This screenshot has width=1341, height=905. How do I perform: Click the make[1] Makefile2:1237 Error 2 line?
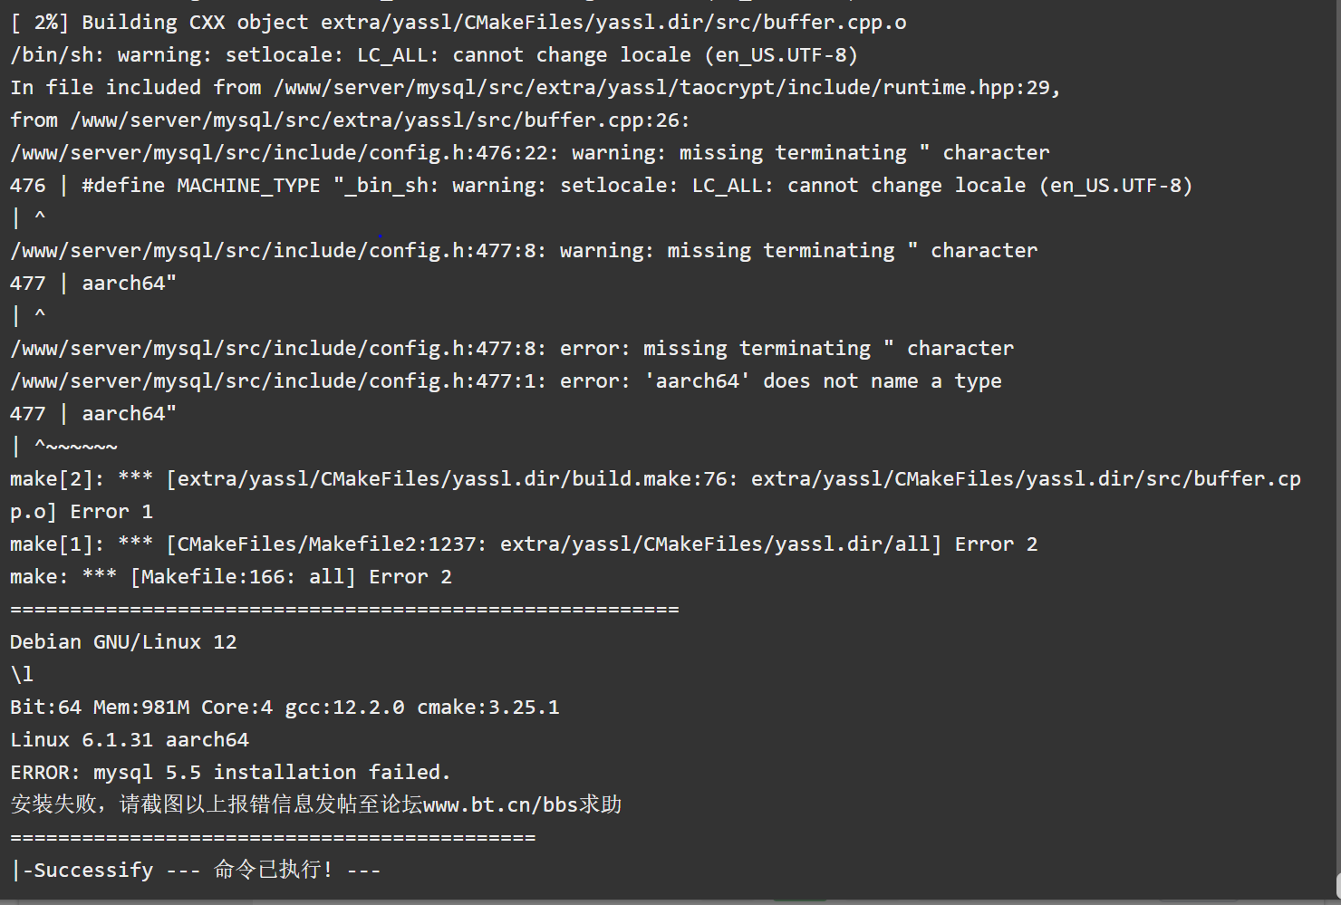[x=524, y=544]
